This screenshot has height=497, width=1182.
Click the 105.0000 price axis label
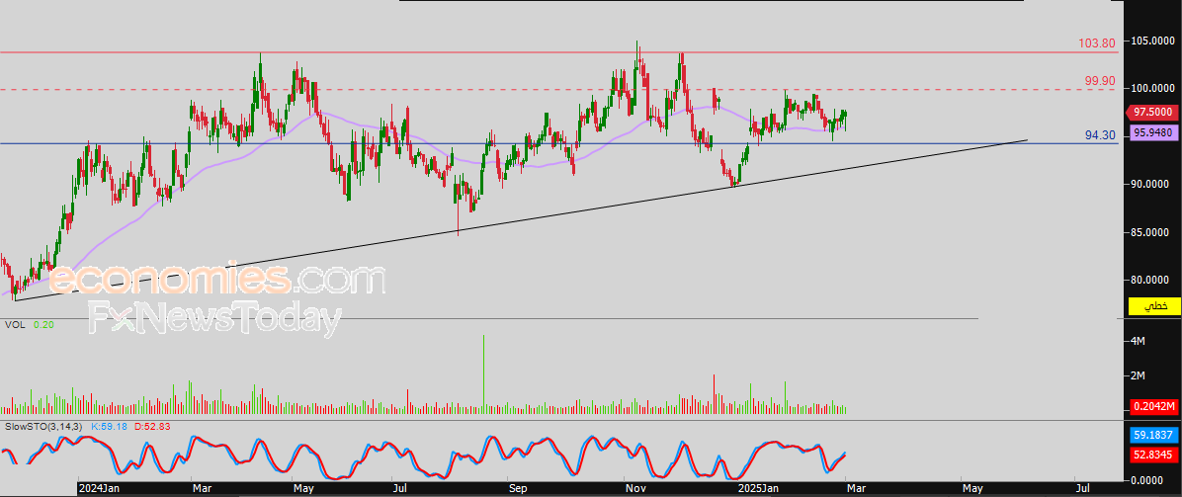coord(1153,40)
